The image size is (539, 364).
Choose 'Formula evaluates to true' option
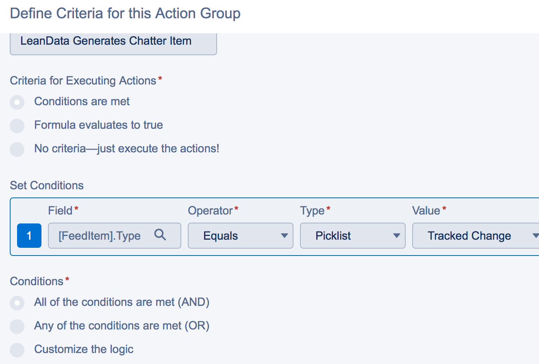click(x=17, y=126)
